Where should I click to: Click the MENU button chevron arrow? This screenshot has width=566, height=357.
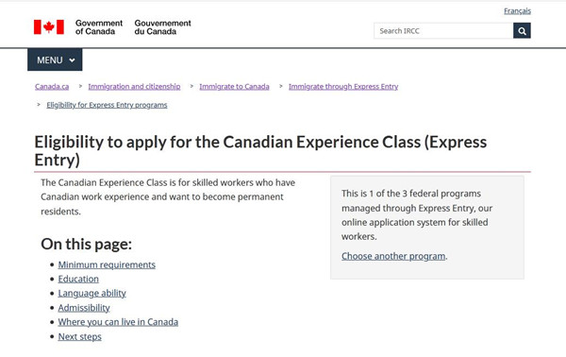[73, 60]
